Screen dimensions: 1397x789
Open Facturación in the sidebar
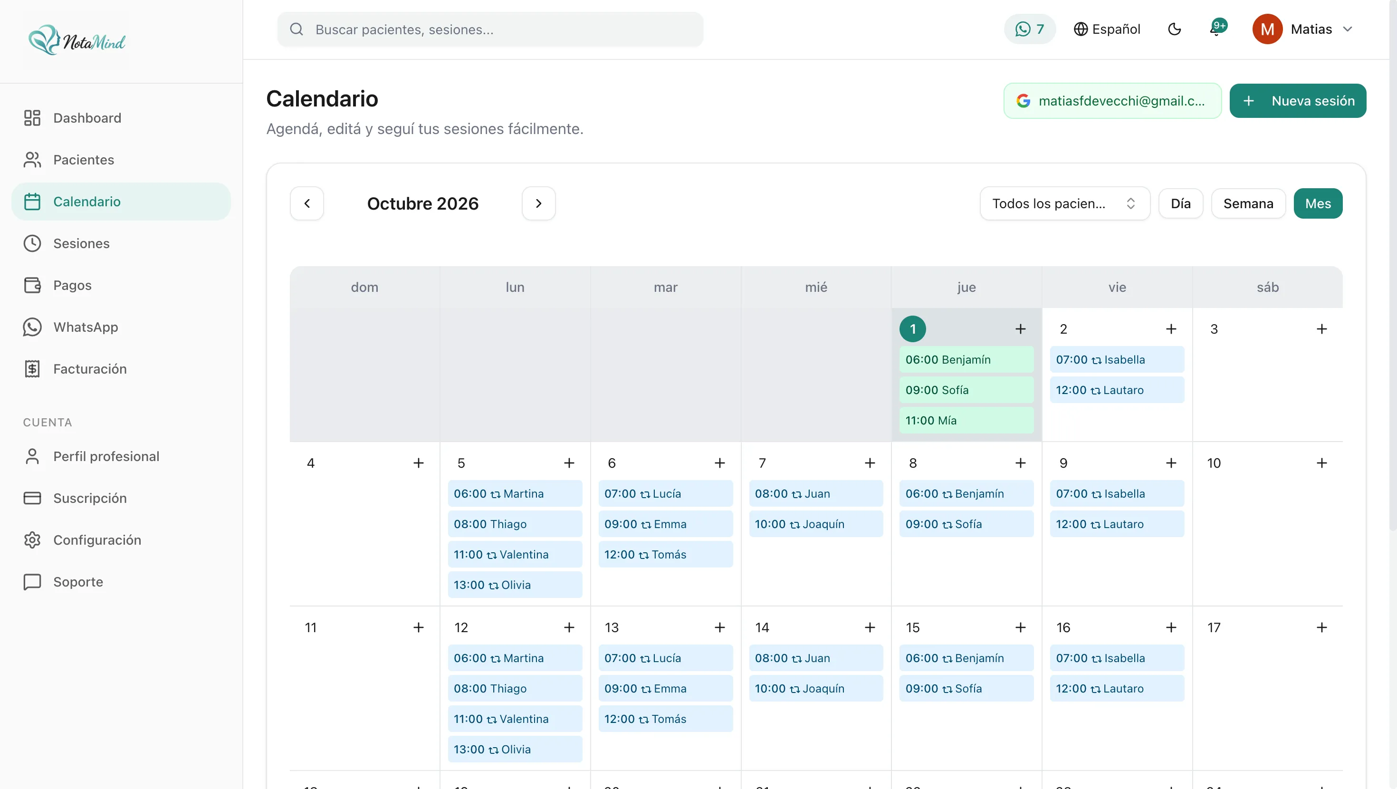[x=121, y=368]
